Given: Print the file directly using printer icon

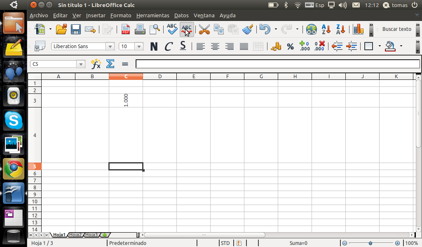Looking at the screenshot, I should (140, 29).
